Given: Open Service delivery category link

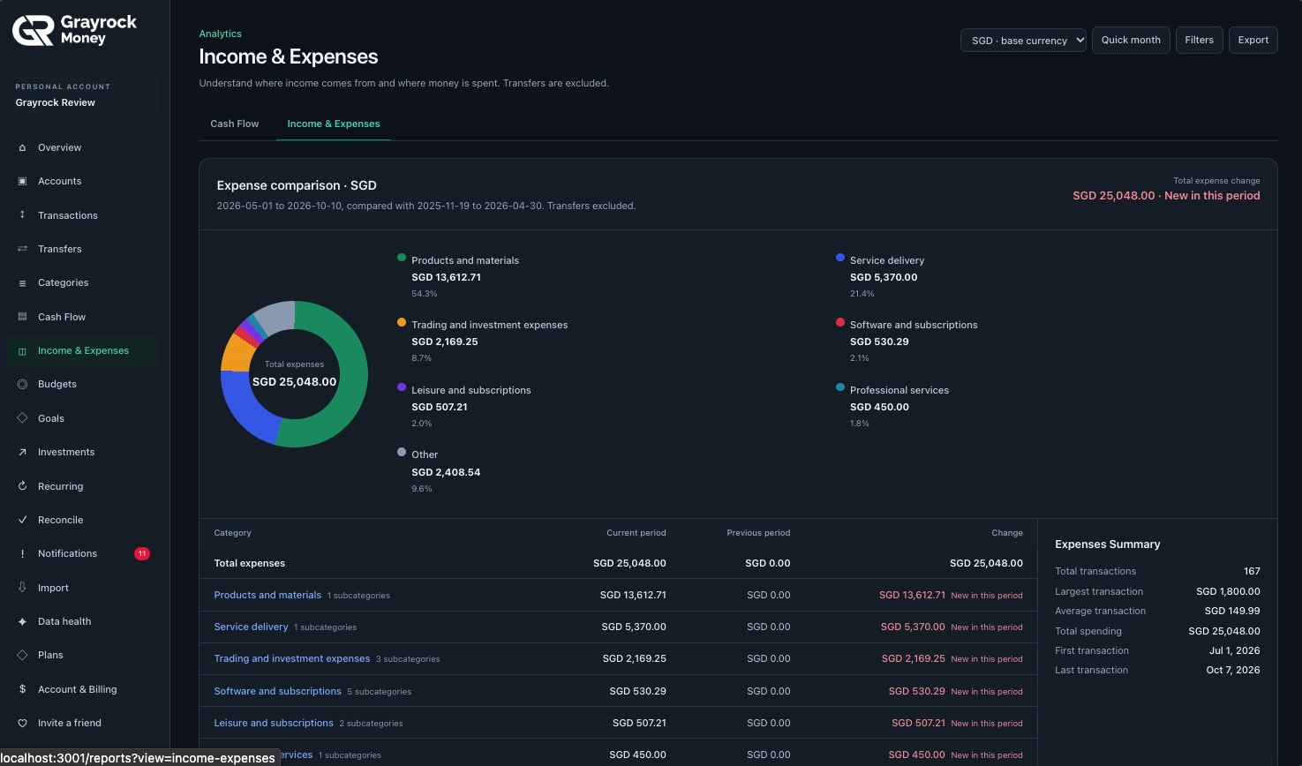Looking at the screenshot, I should tap(251, 627).
